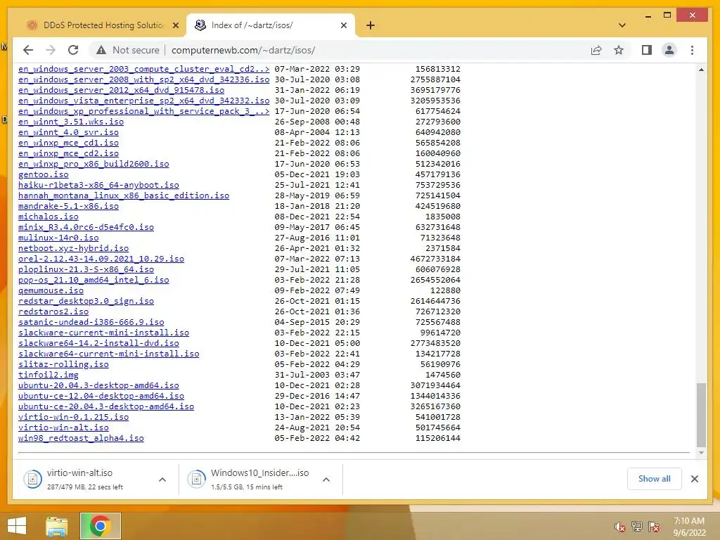
Task: Open virtio-win-0.1.215.iso link
Action: [73, 418]
